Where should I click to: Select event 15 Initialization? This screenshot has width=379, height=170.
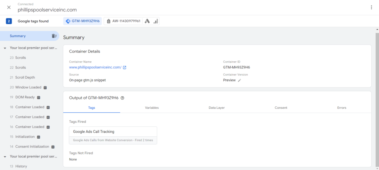click(22, 137)
